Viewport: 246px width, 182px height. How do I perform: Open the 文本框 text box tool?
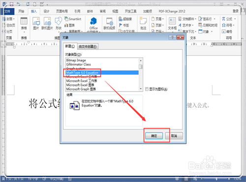(x=172, y=24)
